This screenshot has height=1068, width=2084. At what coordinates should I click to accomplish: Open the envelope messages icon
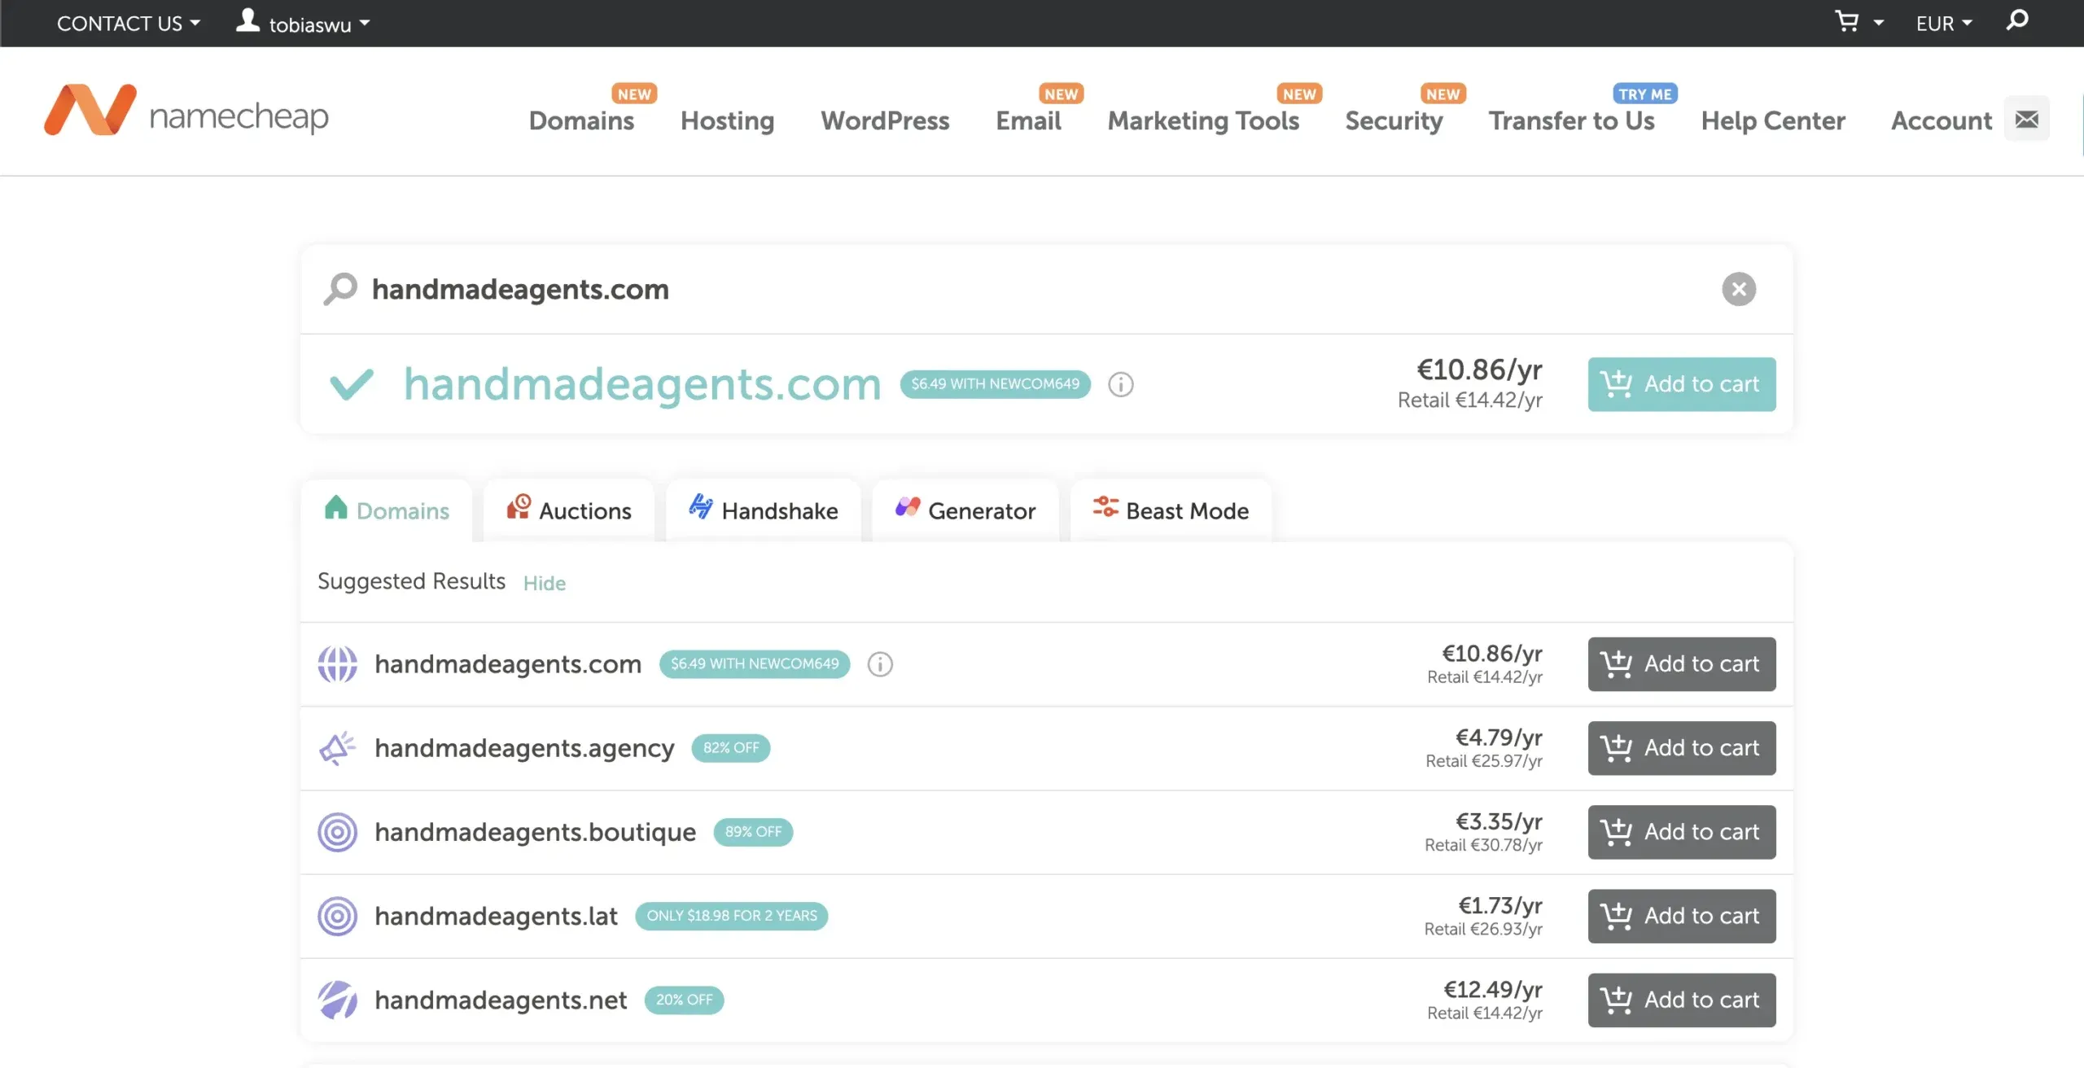pos(2027,120)
